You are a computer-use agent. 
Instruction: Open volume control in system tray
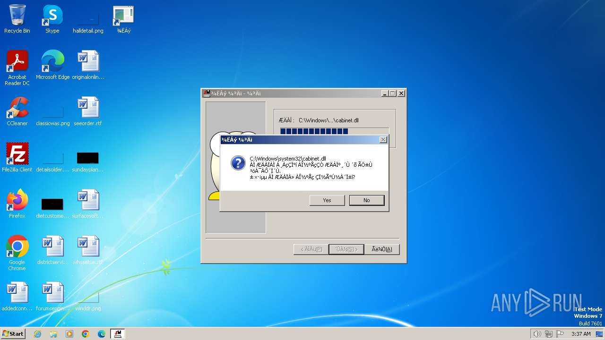(537, 334)
